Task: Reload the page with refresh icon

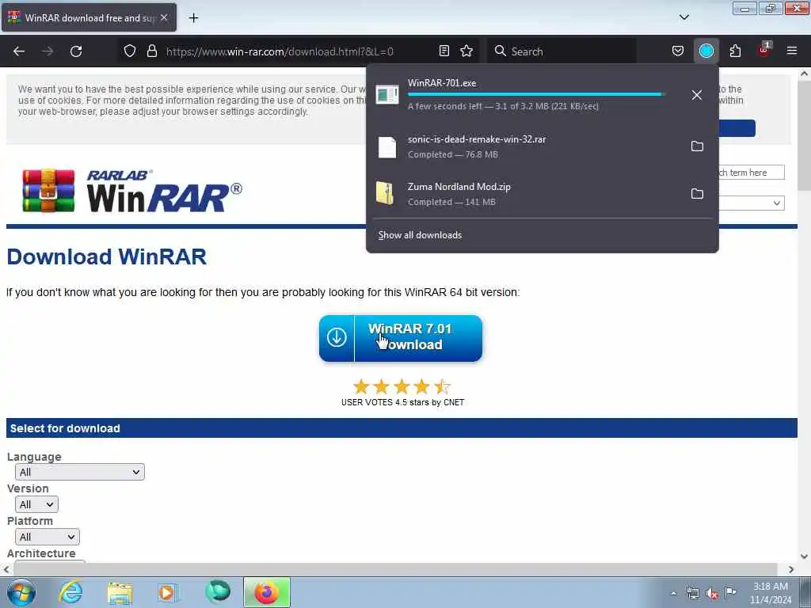Action: 76,51
